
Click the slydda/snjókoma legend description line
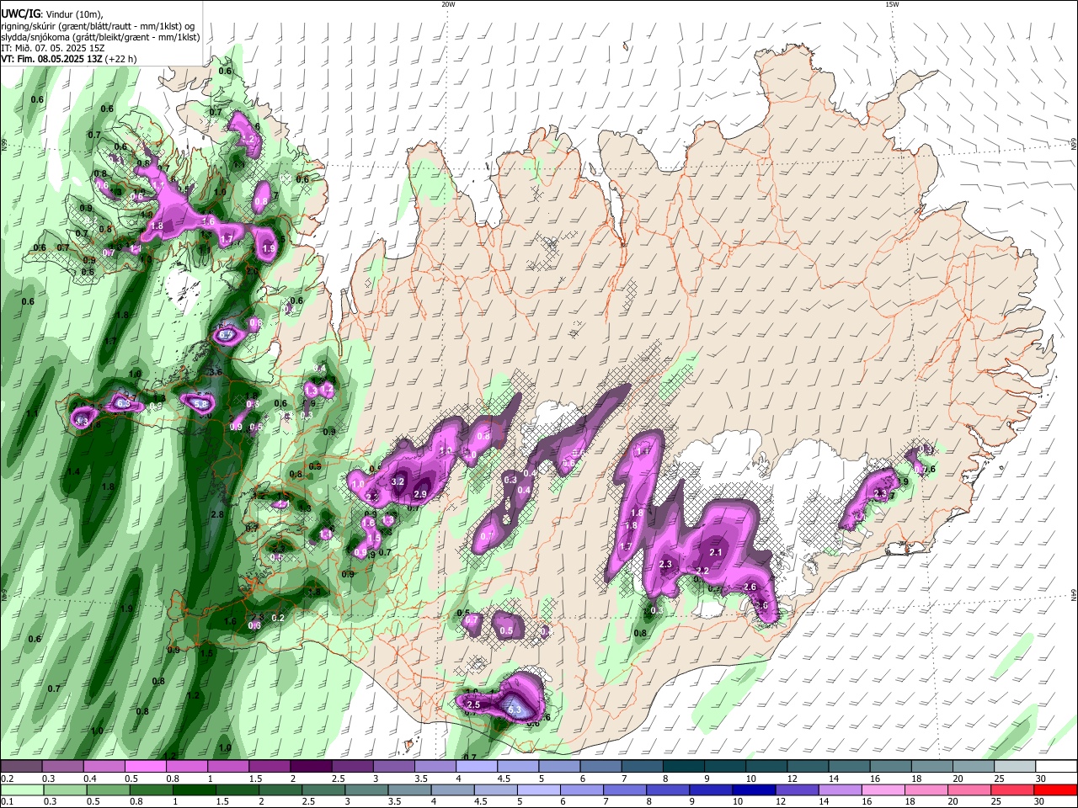[100, 37]
